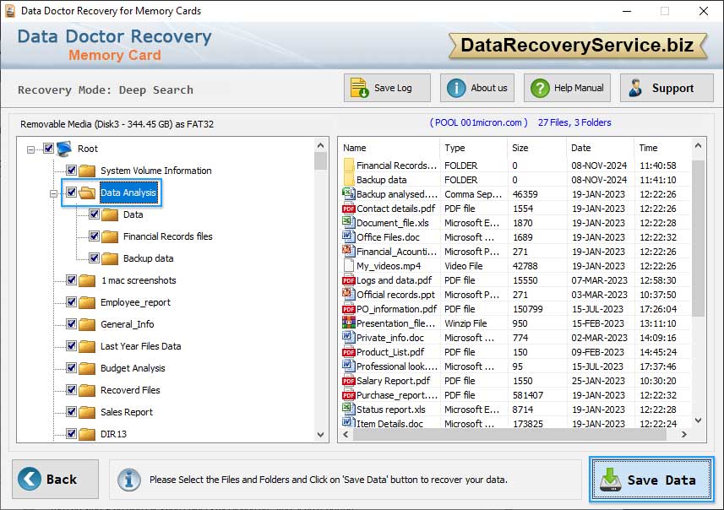
Task: Toggle the Data subfolder checkbox
Action: tap(94, 214)
